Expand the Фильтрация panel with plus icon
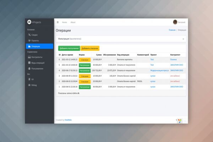 [x=183, y=39]
